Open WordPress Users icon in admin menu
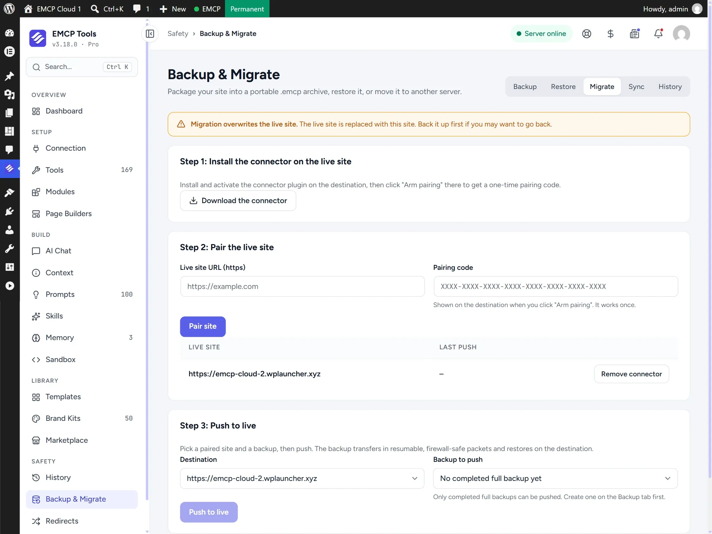 coord(9,230)
